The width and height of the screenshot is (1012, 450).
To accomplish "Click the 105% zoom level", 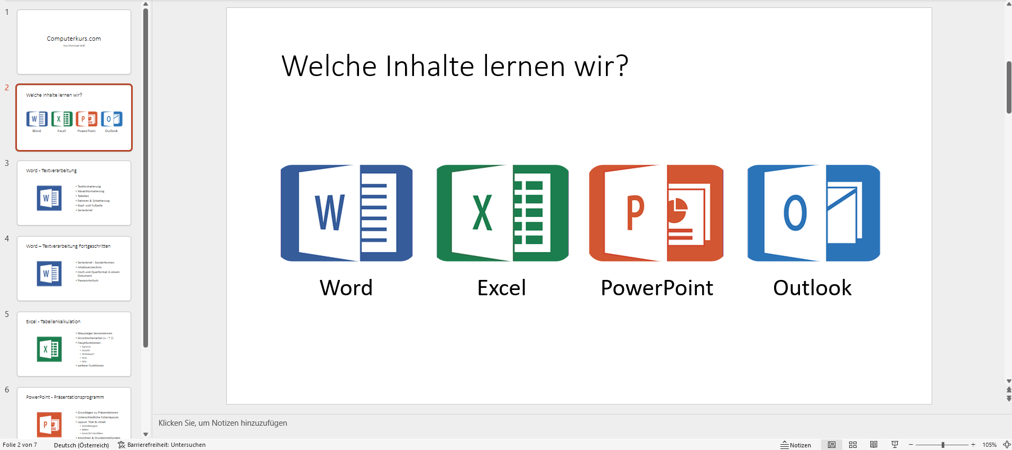I will 989,445.
